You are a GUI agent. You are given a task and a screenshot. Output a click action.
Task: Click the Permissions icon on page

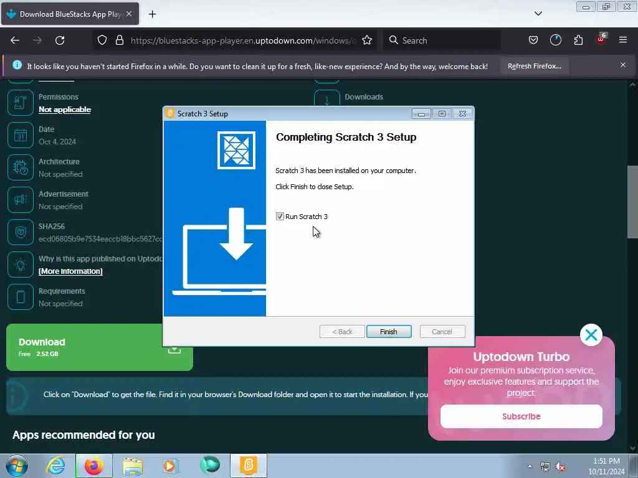point(21,103)
